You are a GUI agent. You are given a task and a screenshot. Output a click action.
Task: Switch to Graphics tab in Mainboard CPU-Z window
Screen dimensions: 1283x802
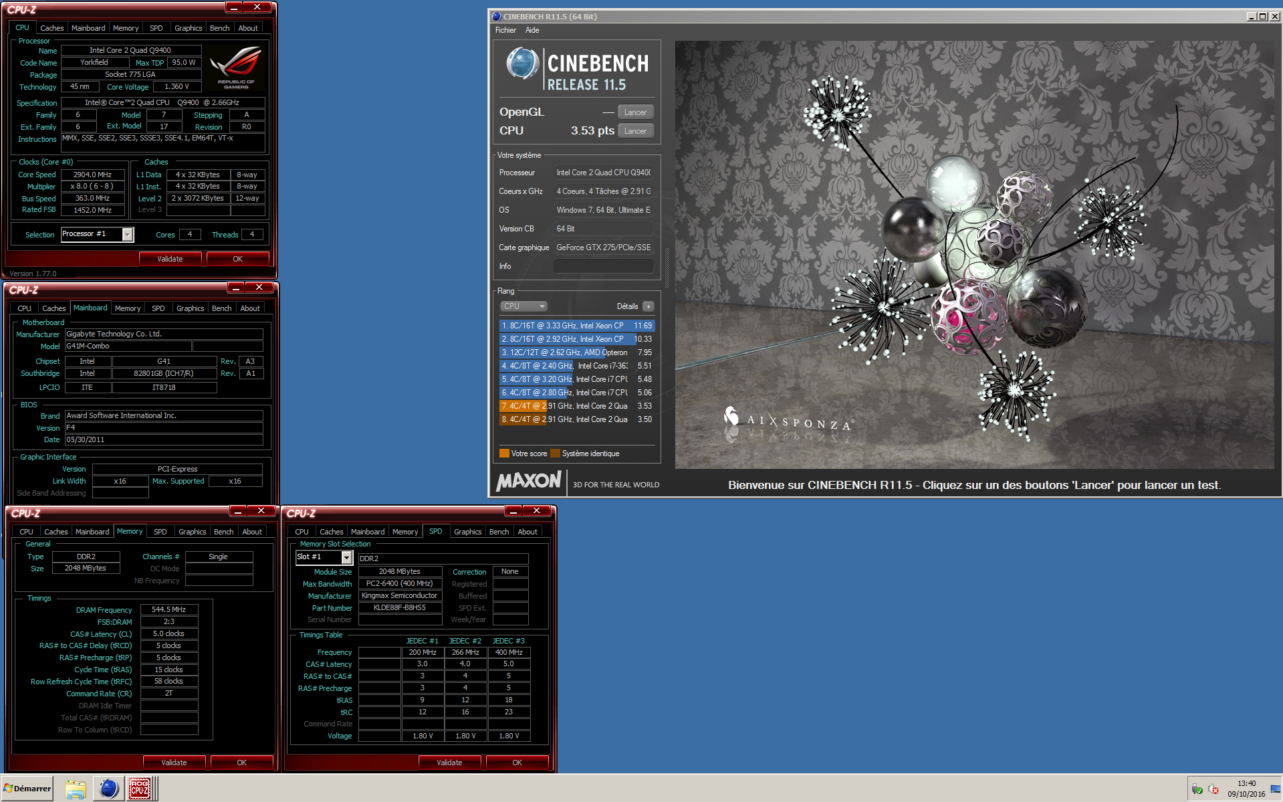190,308
